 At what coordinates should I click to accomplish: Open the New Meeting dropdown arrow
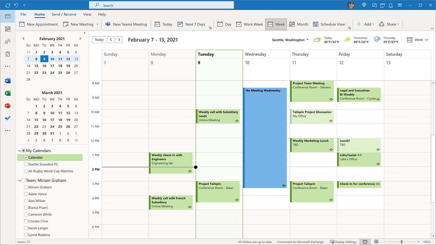coord(97,24)
